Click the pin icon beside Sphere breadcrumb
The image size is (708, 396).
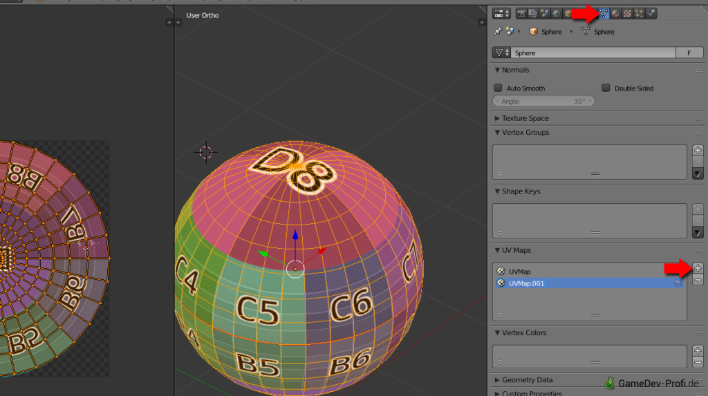click(x=497, y=32)
